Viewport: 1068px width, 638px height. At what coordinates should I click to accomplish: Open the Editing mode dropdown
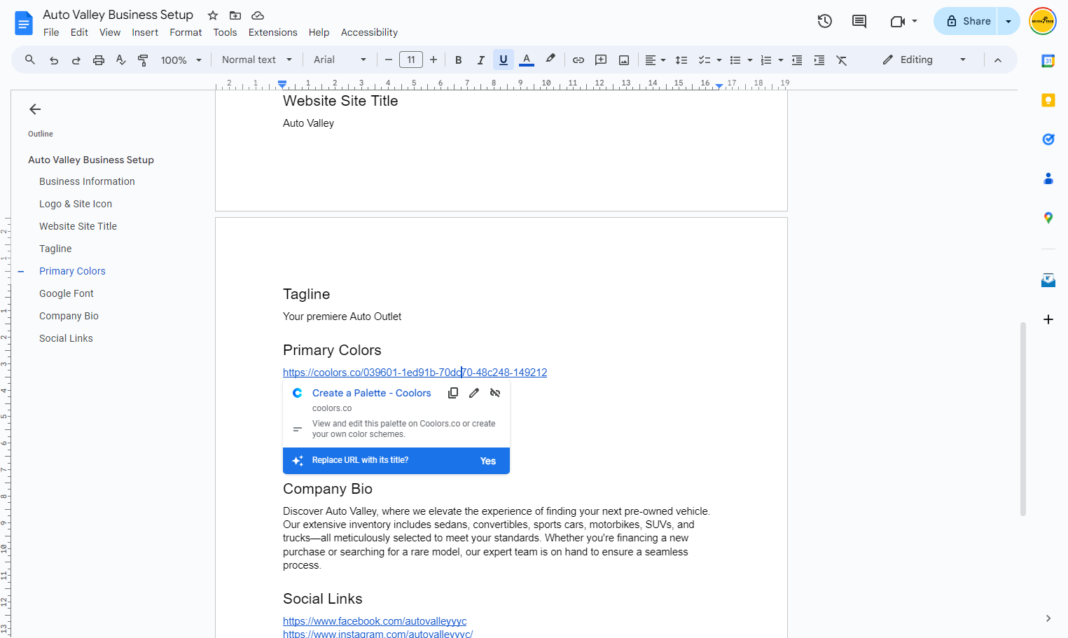(x=924, y=60)
